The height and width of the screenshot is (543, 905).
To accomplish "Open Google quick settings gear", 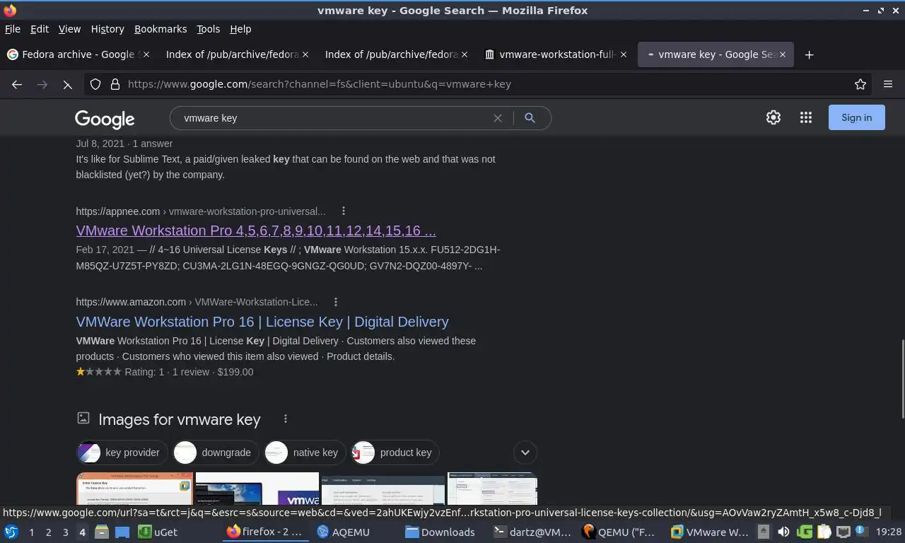I will pyautogui.click(x=773, y=117).
